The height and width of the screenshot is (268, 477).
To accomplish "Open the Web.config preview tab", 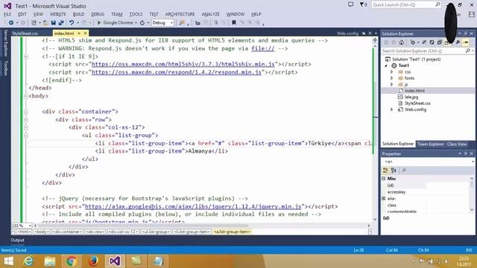I will click(348, 33).
